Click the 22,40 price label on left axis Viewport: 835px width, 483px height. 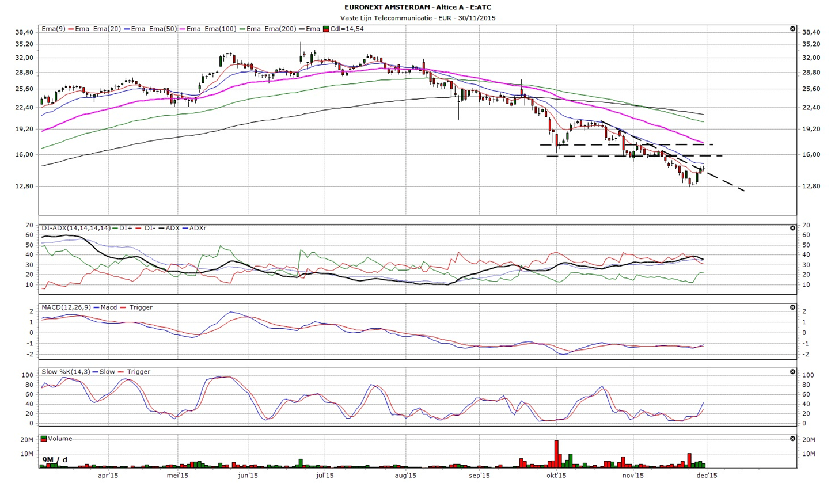pyautogui.click(x=24, y=108)
